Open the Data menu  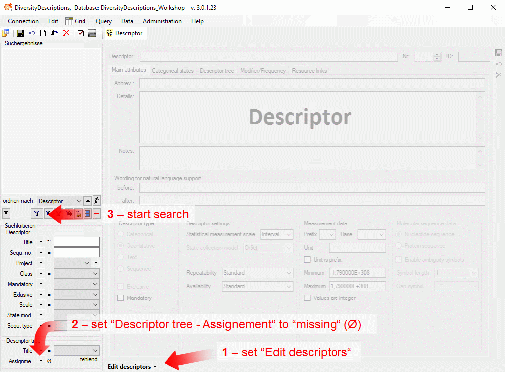[127, 21]
